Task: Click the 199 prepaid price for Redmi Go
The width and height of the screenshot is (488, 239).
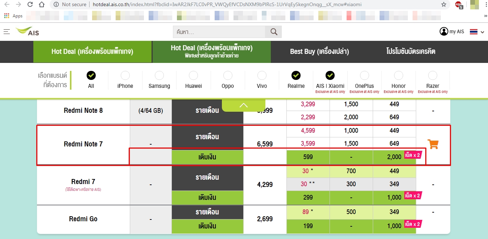Action: [308, 226]
